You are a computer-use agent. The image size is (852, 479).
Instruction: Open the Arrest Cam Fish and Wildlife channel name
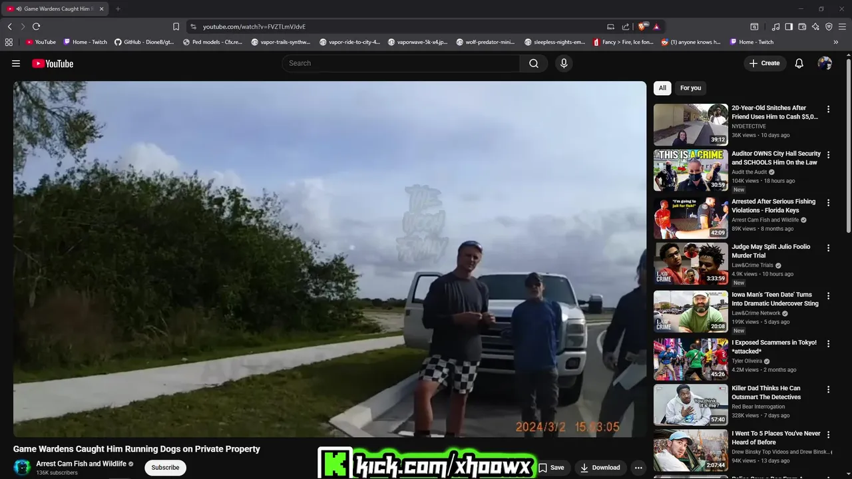pos(81,464)
